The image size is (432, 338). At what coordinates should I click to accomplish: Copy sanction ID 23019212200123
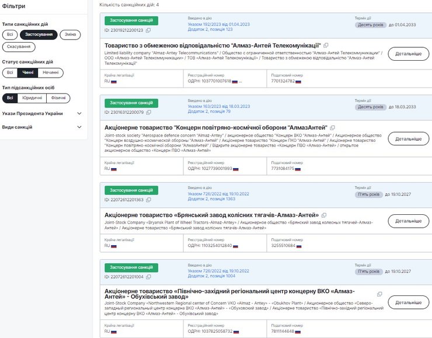pyautogui.click(x=148, y=30)
